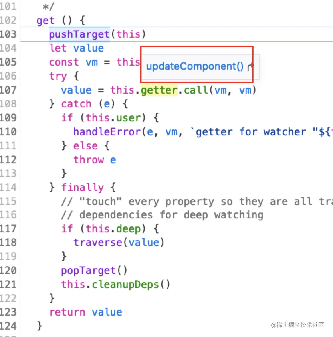Click 'traverse' on line 118

(x=98, y=243)
